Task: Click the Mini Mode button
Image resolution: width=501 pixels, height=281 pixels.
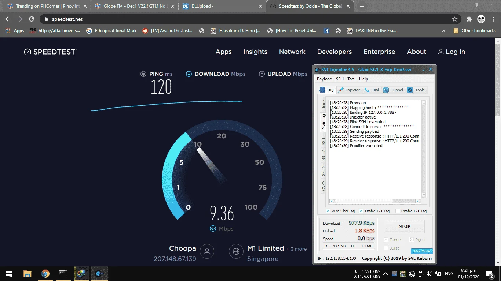Action: [422, 251]
